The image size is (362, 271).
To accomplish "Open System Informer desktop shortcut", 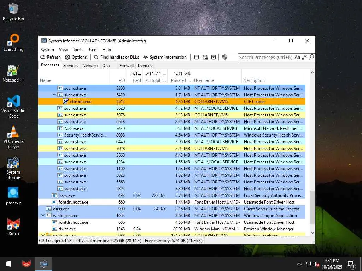I will [13, 168].
